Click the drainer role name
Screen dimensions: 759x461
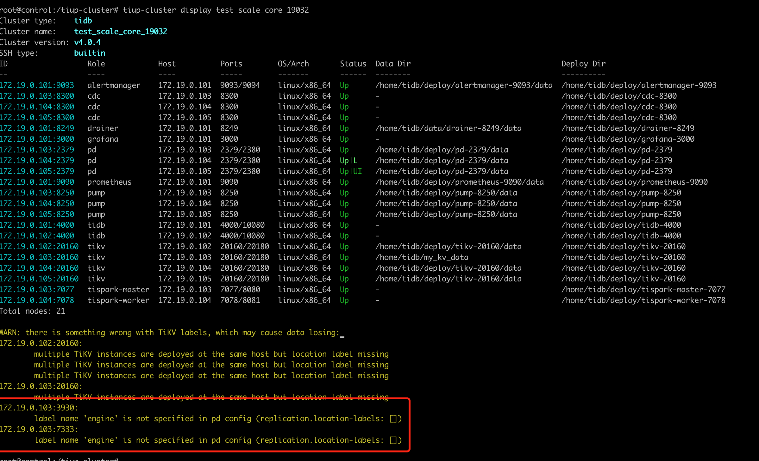coord(103,128)
